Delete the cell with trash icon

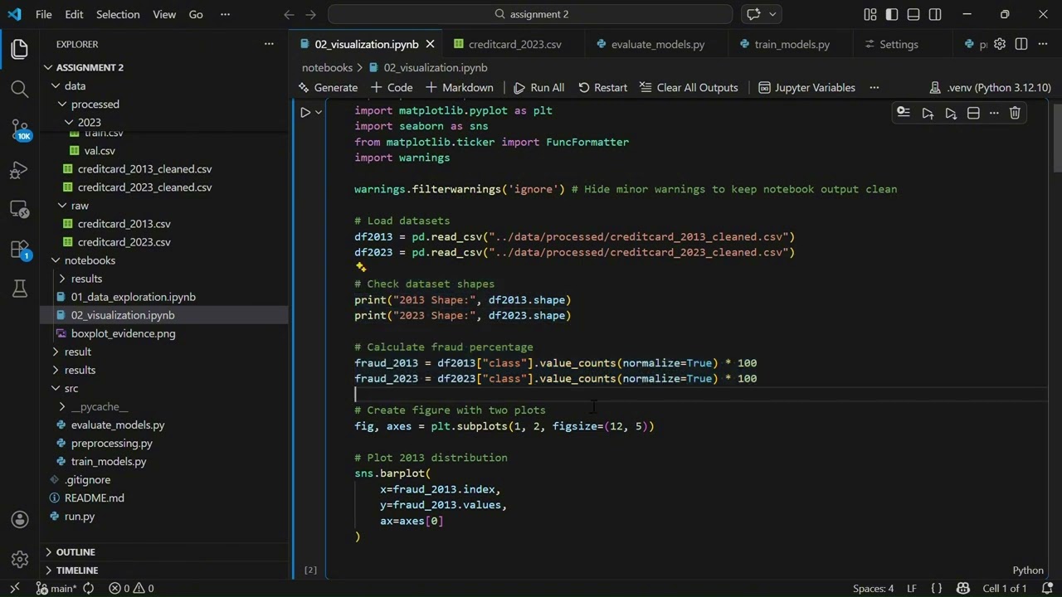(1015, 113)
